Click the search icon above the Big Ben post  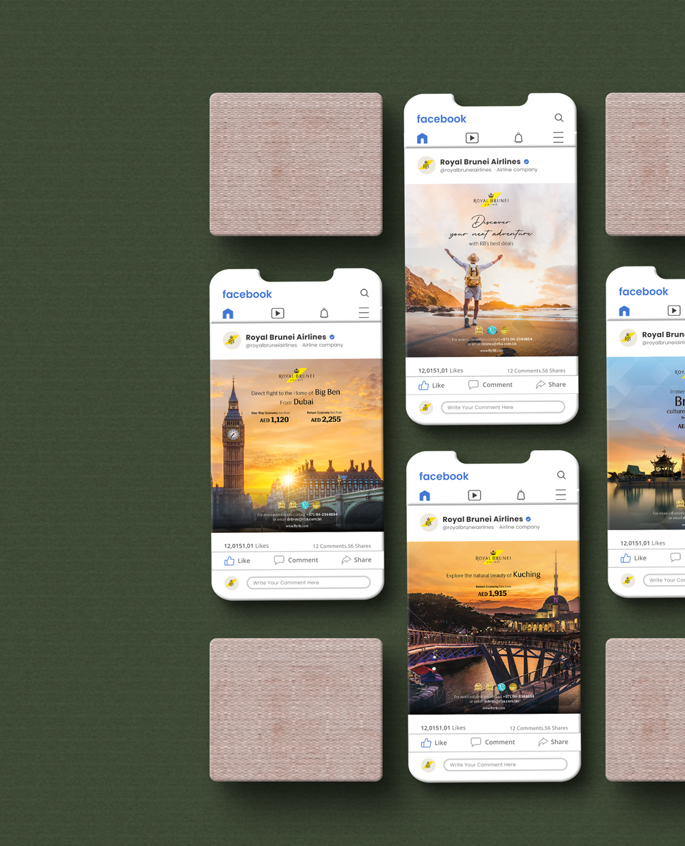click(x=364, y=293)
